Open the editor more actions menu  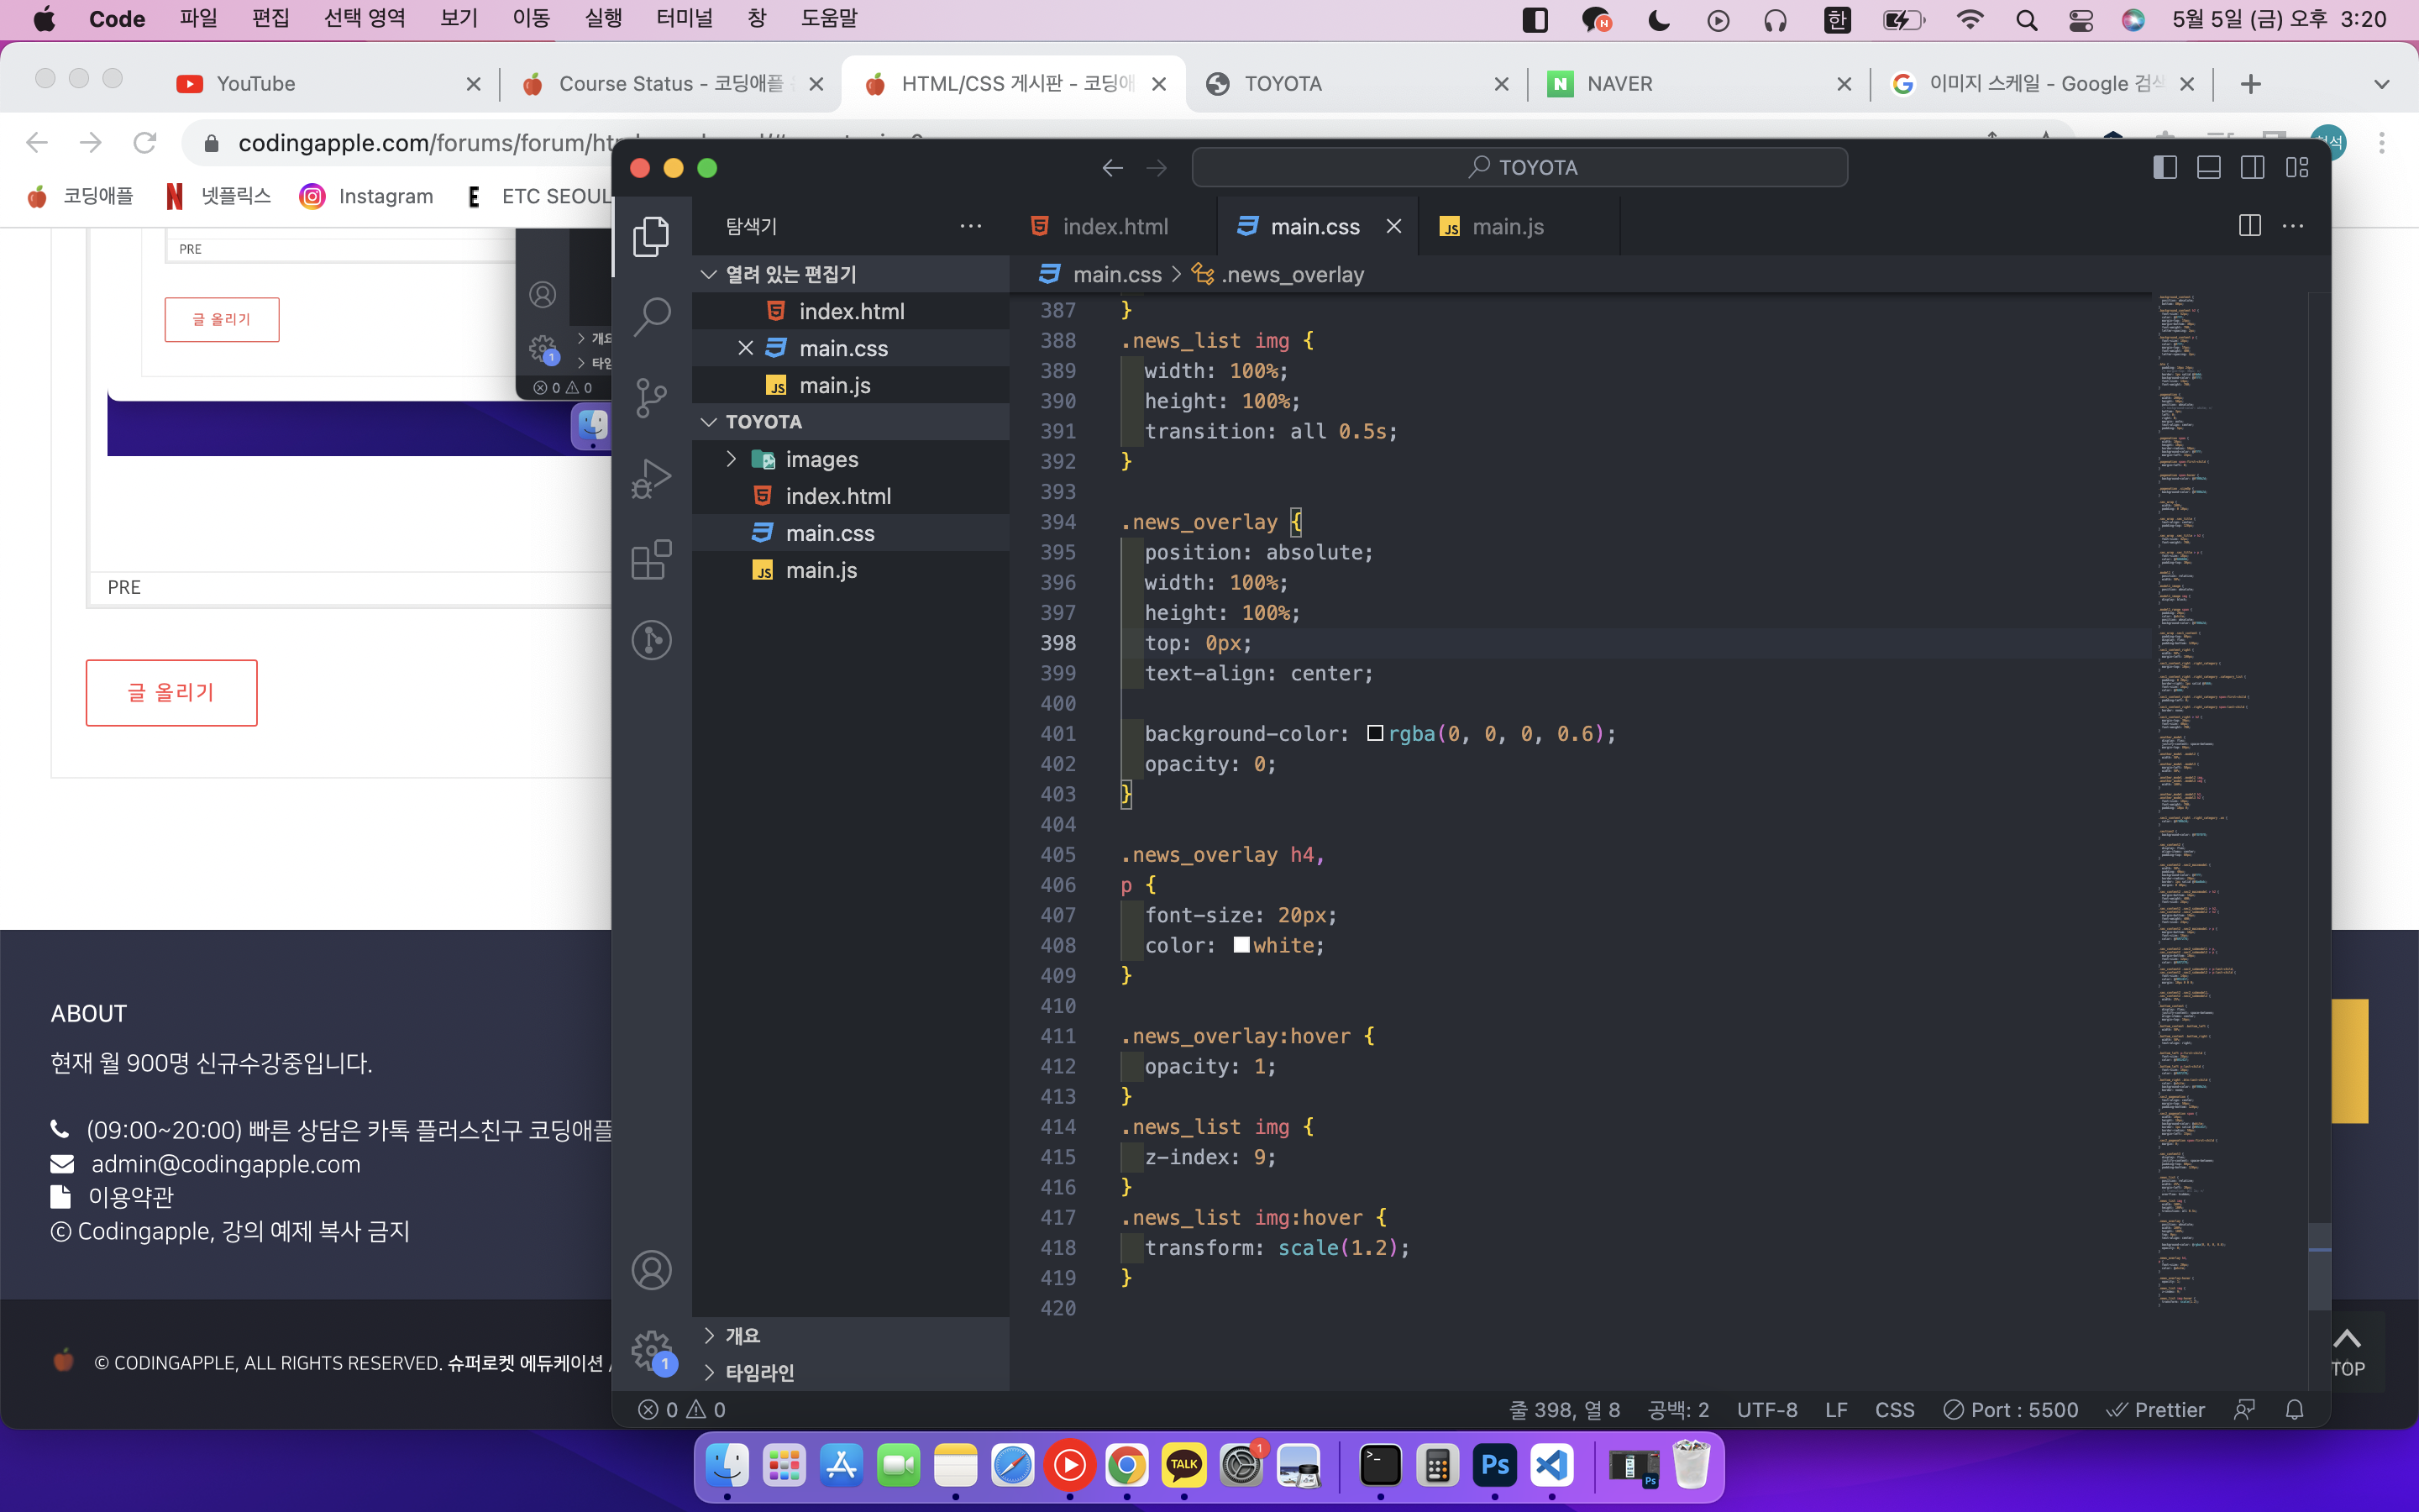pyautogui.click(x=2293, y=227)
